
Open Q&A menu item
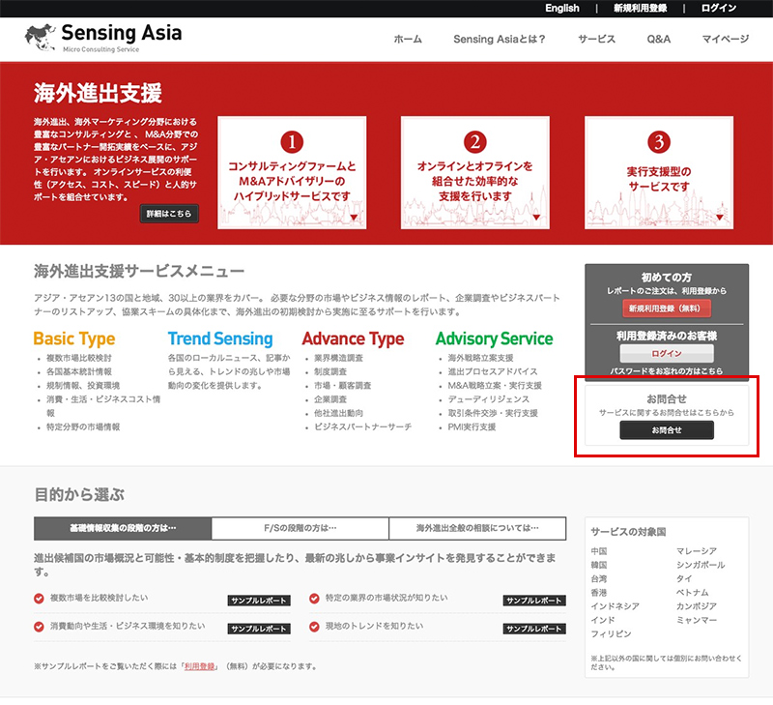tap(659, 39)
